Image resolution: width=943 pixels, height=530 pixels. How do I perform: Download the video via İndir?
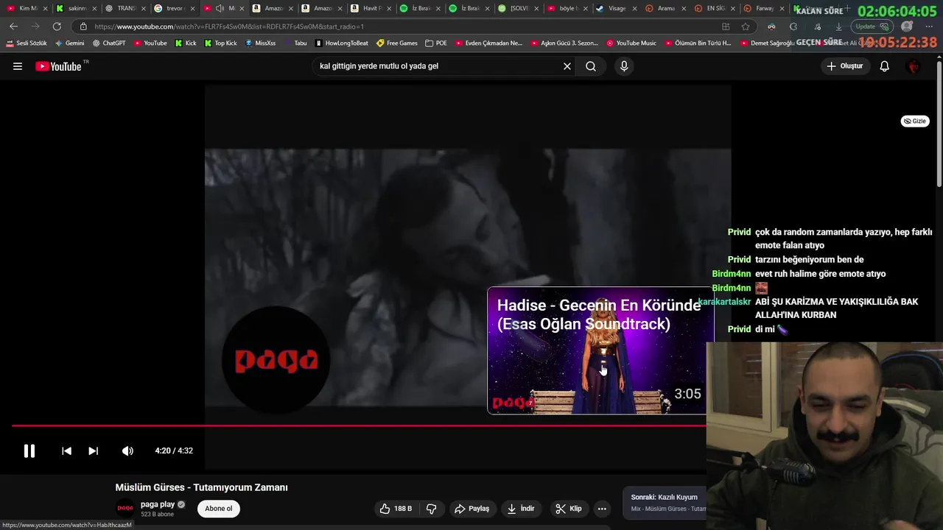click(x=521, y=509)
